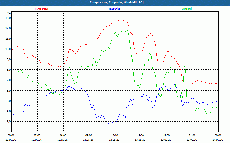Click the 3,0 y-axis value
The image size is (230, 143).
pyautogui.click(x=9, y=121)
